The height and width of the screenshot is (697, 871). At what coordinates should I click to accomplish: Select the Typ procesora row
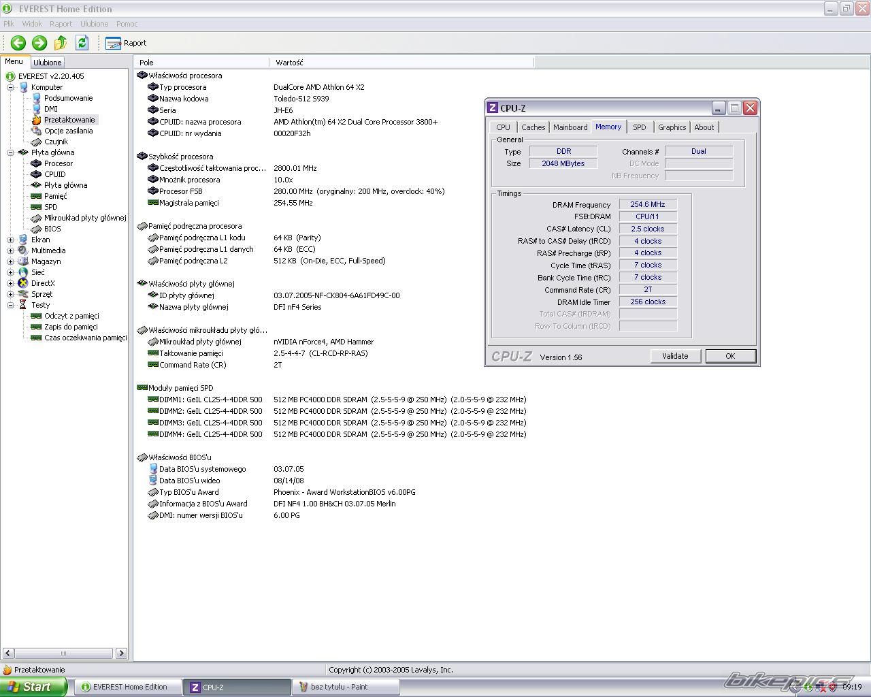333,87
